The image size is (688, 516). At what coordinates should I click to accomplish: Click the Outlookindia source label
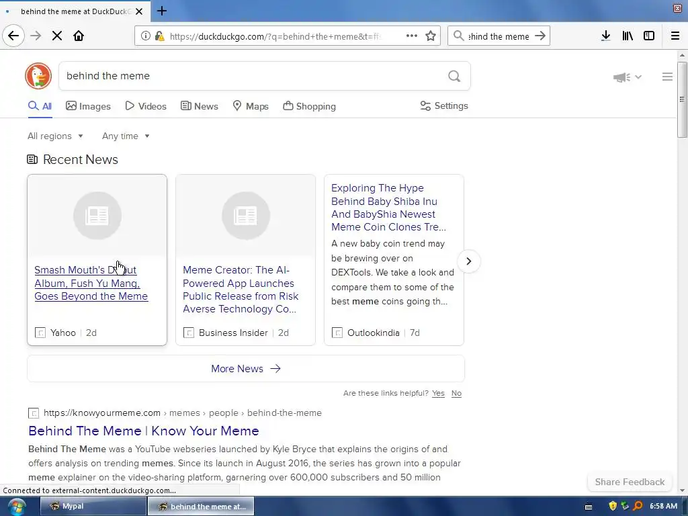[374, 333]
